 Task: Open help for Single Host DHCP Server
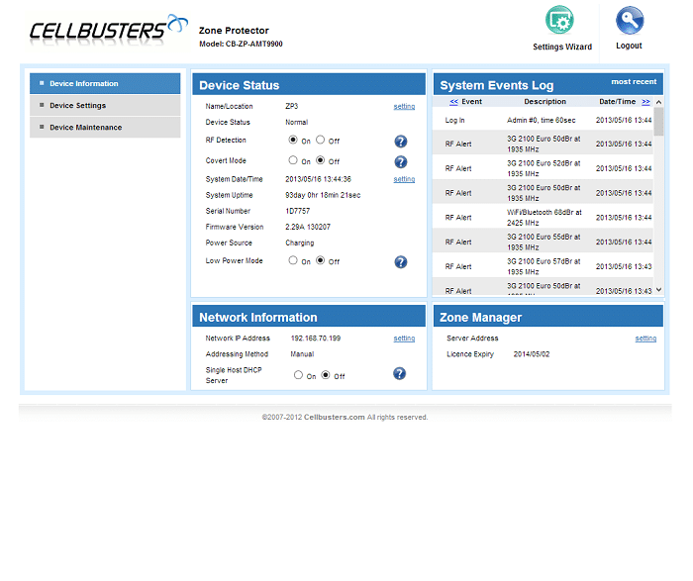400,374
